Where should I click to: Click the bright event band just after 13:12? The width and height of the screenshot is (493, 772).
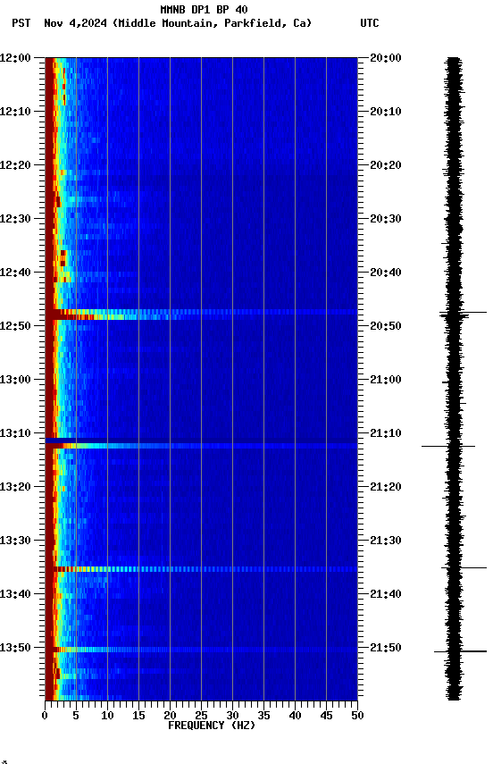(x=201, y=446)
